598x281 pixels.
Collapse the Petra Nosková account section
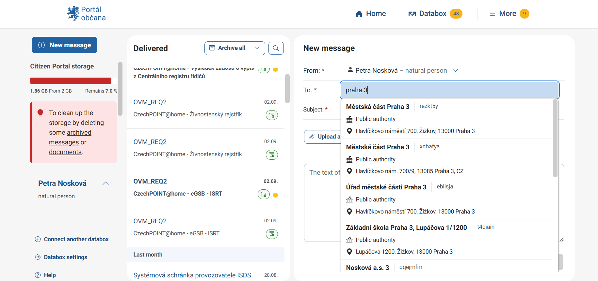(105, 183)
